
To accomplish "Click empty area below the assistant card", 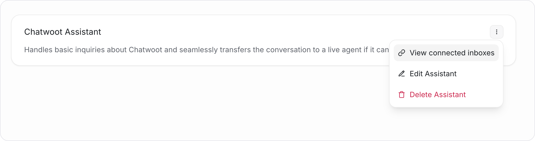I will coord(184,104).
